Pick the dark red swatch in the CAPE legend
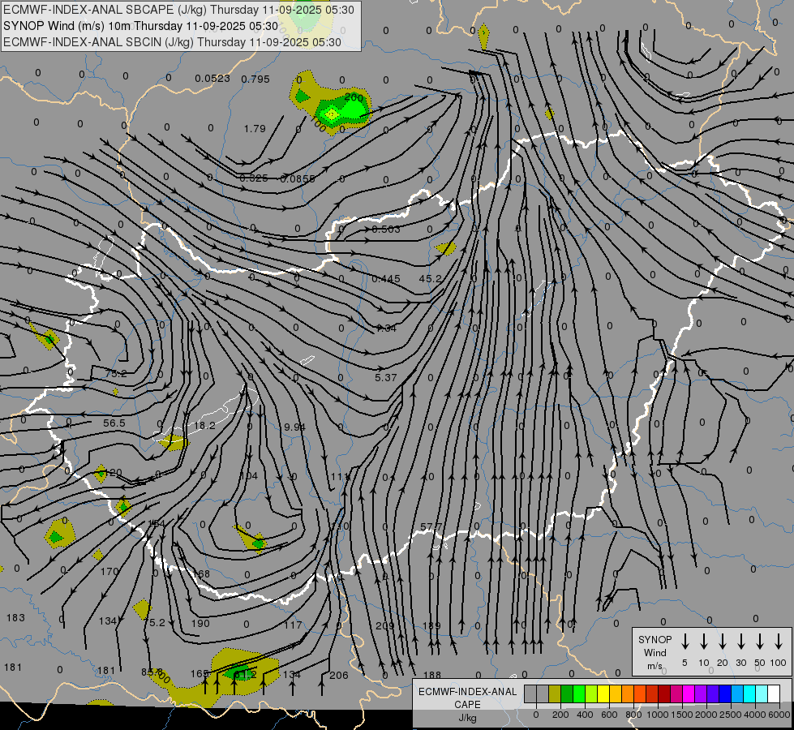 point(664,694)
